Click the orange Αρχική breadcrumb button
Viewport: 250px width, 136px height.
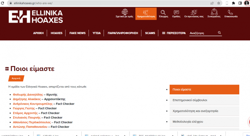[x=16, y=78]
